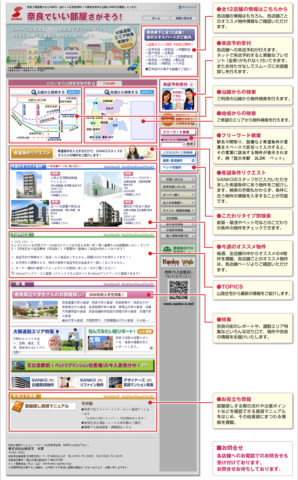Click the Yahoo!ブックマークに登録 icon link
298x480 pixels.
click(13, 273)
